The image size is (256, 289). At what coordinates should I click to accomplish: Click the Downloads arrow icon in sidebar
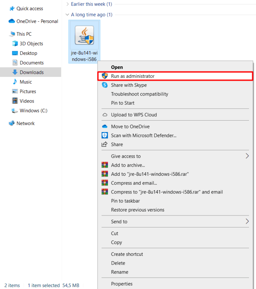click(x=15, y=72)
